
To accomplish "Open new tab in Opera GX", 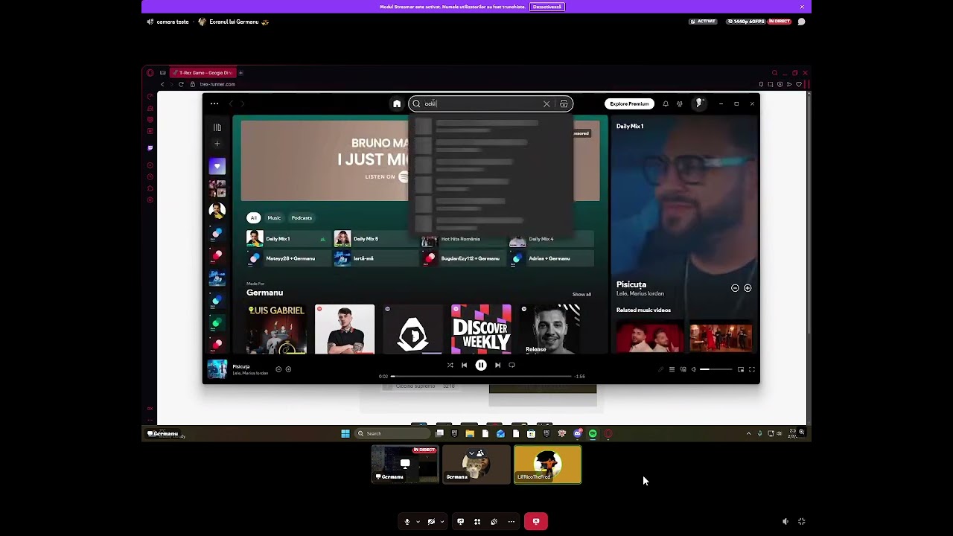I will click(x=240, y=73).
